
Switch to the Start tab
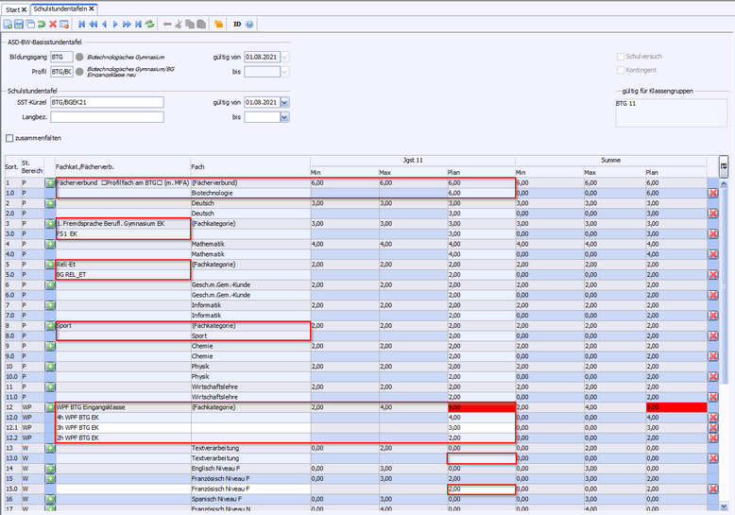pyautogui.click(x=13, y=9)
